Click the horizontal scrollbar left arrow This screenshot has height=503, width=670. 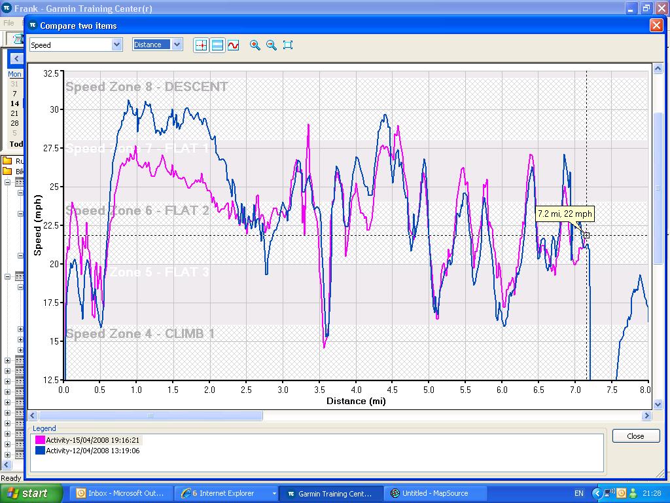(x=33, y=416)
